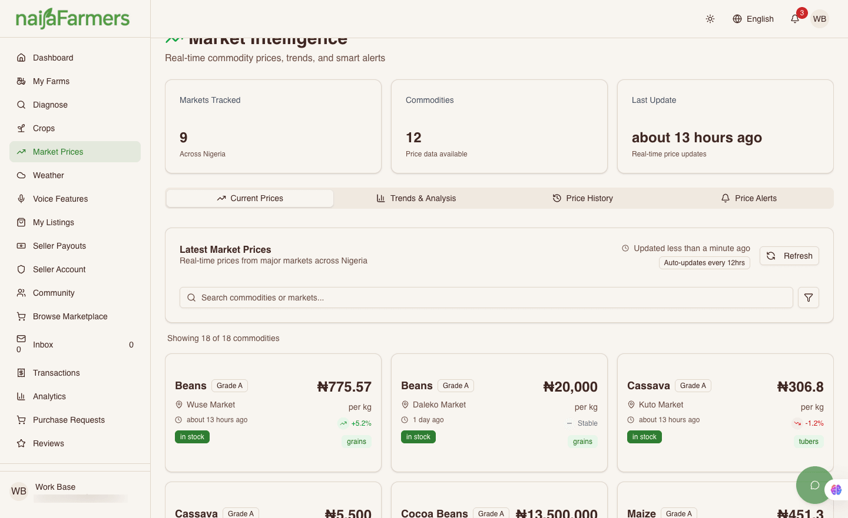Click the brain AI assistant icon
The width and height of the screenshot is (848, 518).
[x=836, y=489]
